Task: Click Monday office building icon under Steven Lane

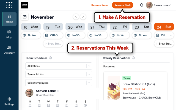Action: 30,105
